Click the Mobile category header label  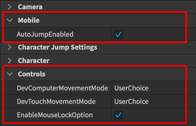pos(29,20)
